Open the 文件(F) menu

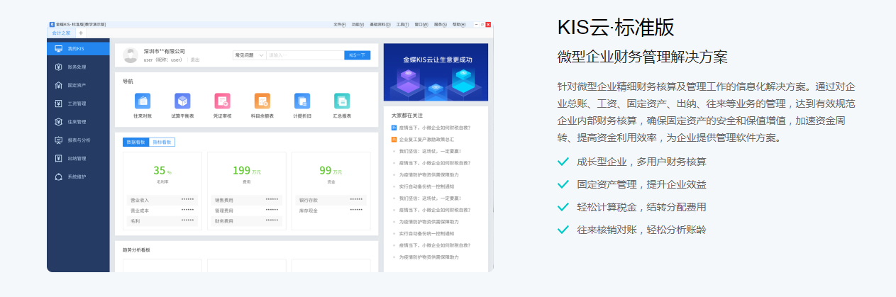(x=340, y=24)
